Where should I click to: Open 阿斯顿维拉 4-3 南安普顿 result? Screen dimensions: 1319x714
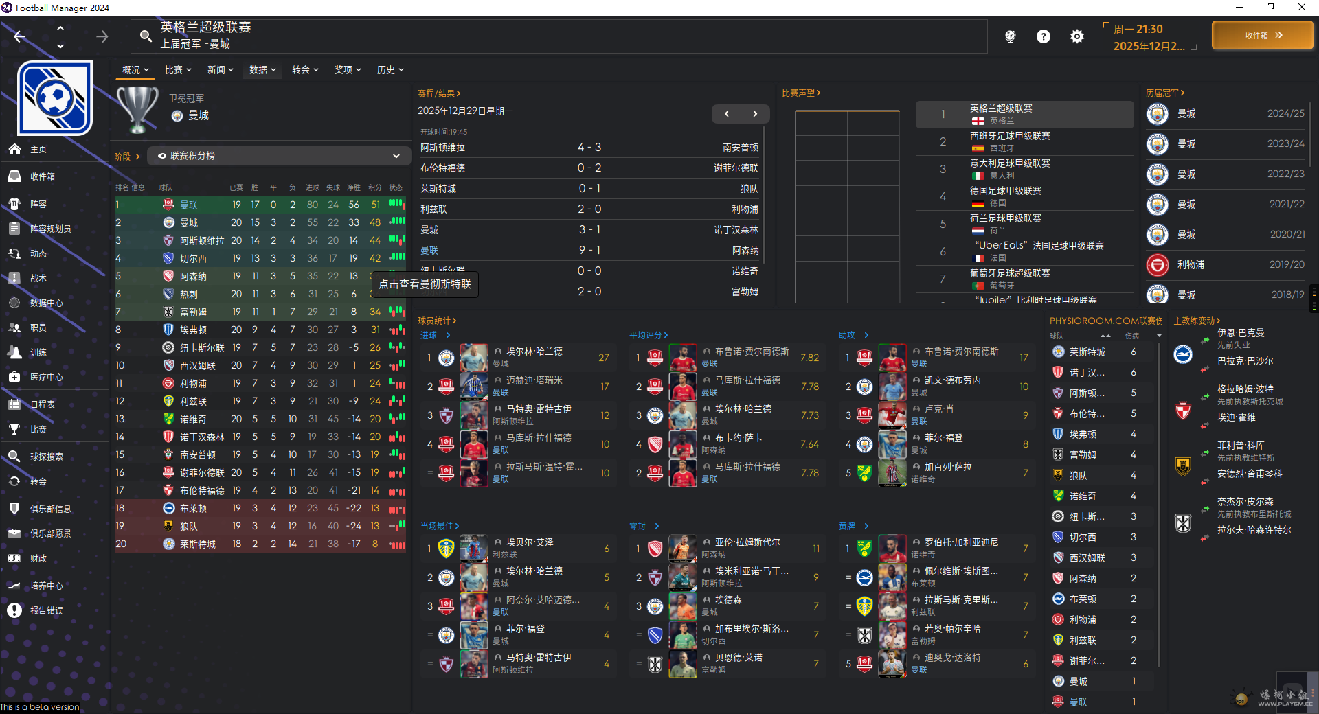[x=589, y=148]
